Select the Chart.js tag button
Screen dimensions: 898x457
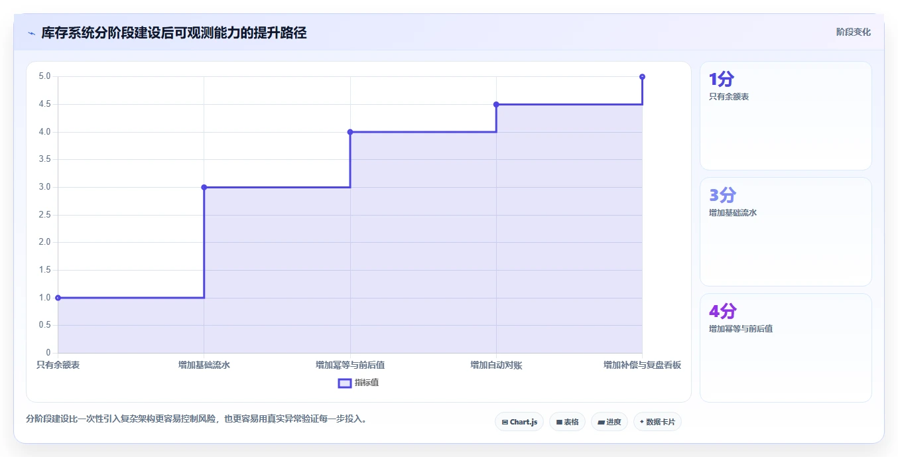point(519,422)
